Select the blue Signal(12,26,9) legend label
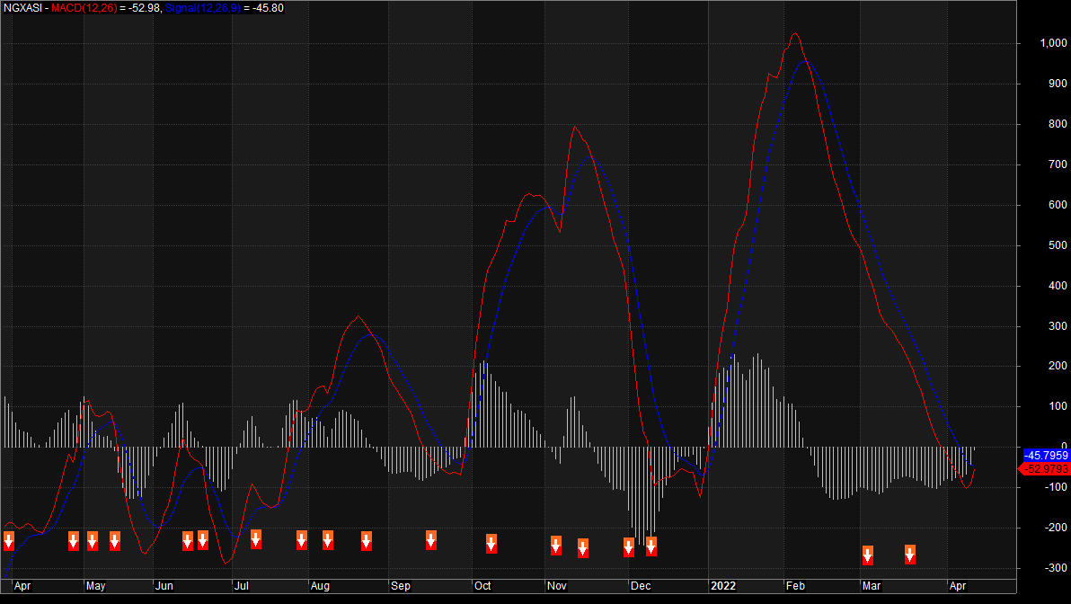This screenshot has width=1071, height=604. click(202, 8)
